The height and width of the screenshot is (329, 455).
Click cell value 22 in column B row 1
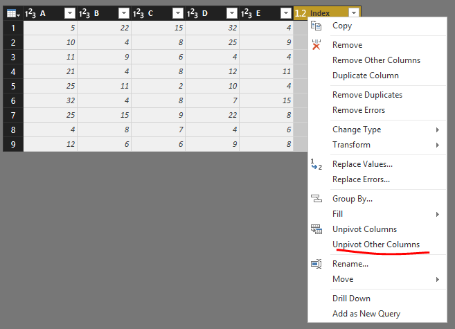click(104, 28)
